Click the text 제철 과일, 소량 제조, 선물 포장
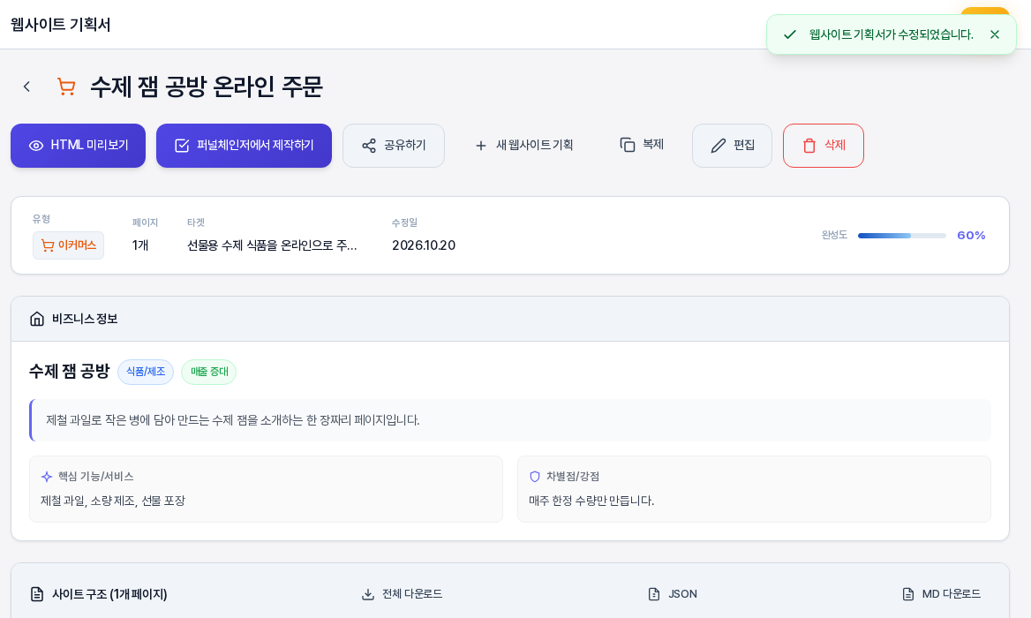 coord(113,501)
